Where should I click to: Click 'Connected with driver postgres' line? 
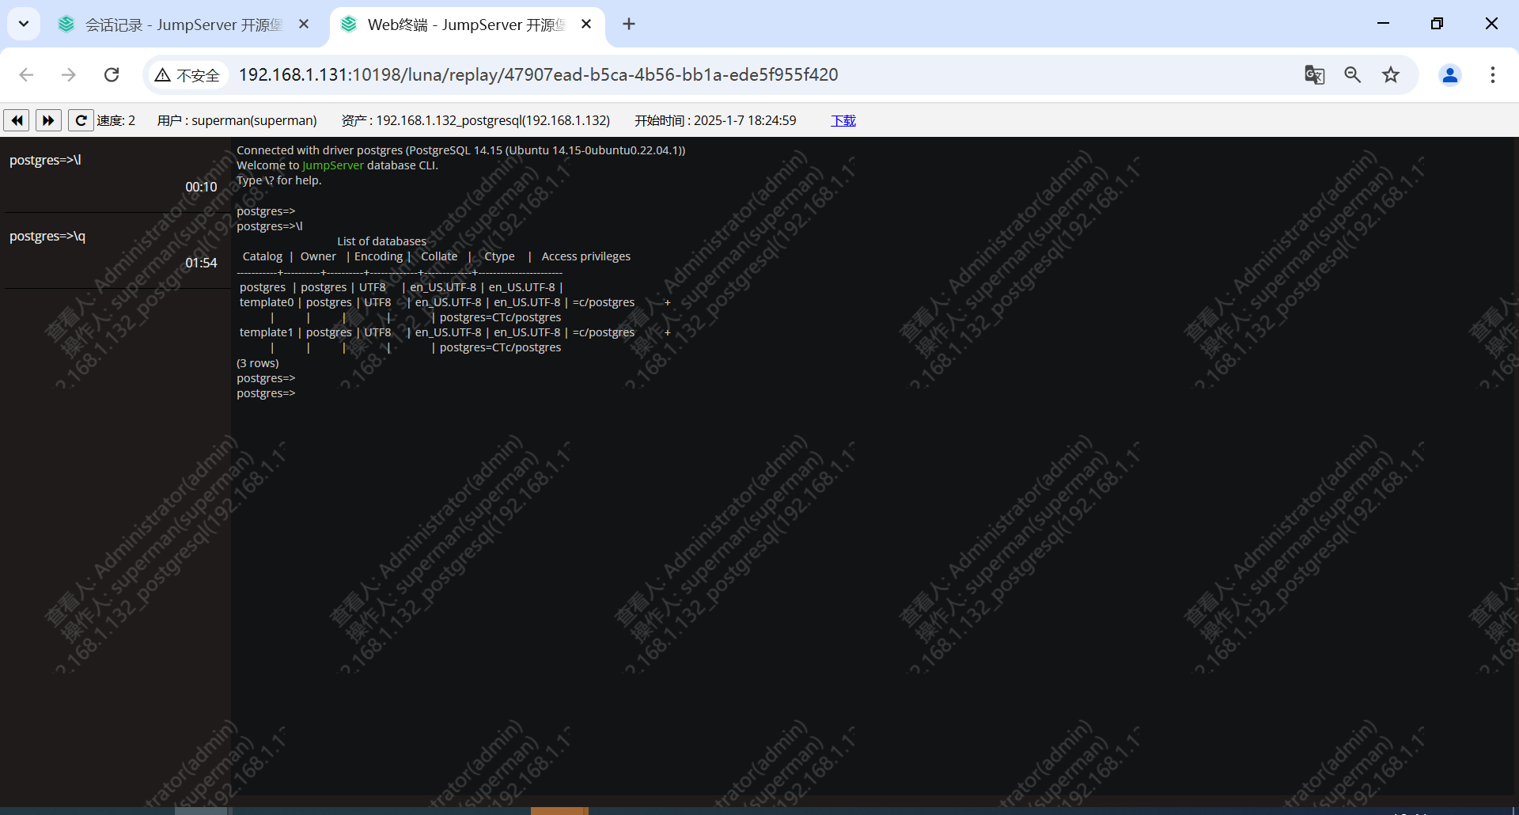tap(461, 150)
